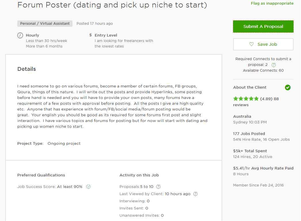Click the Activity on this Job heading
The image size is (301, 221).
(x=139, y=175)
